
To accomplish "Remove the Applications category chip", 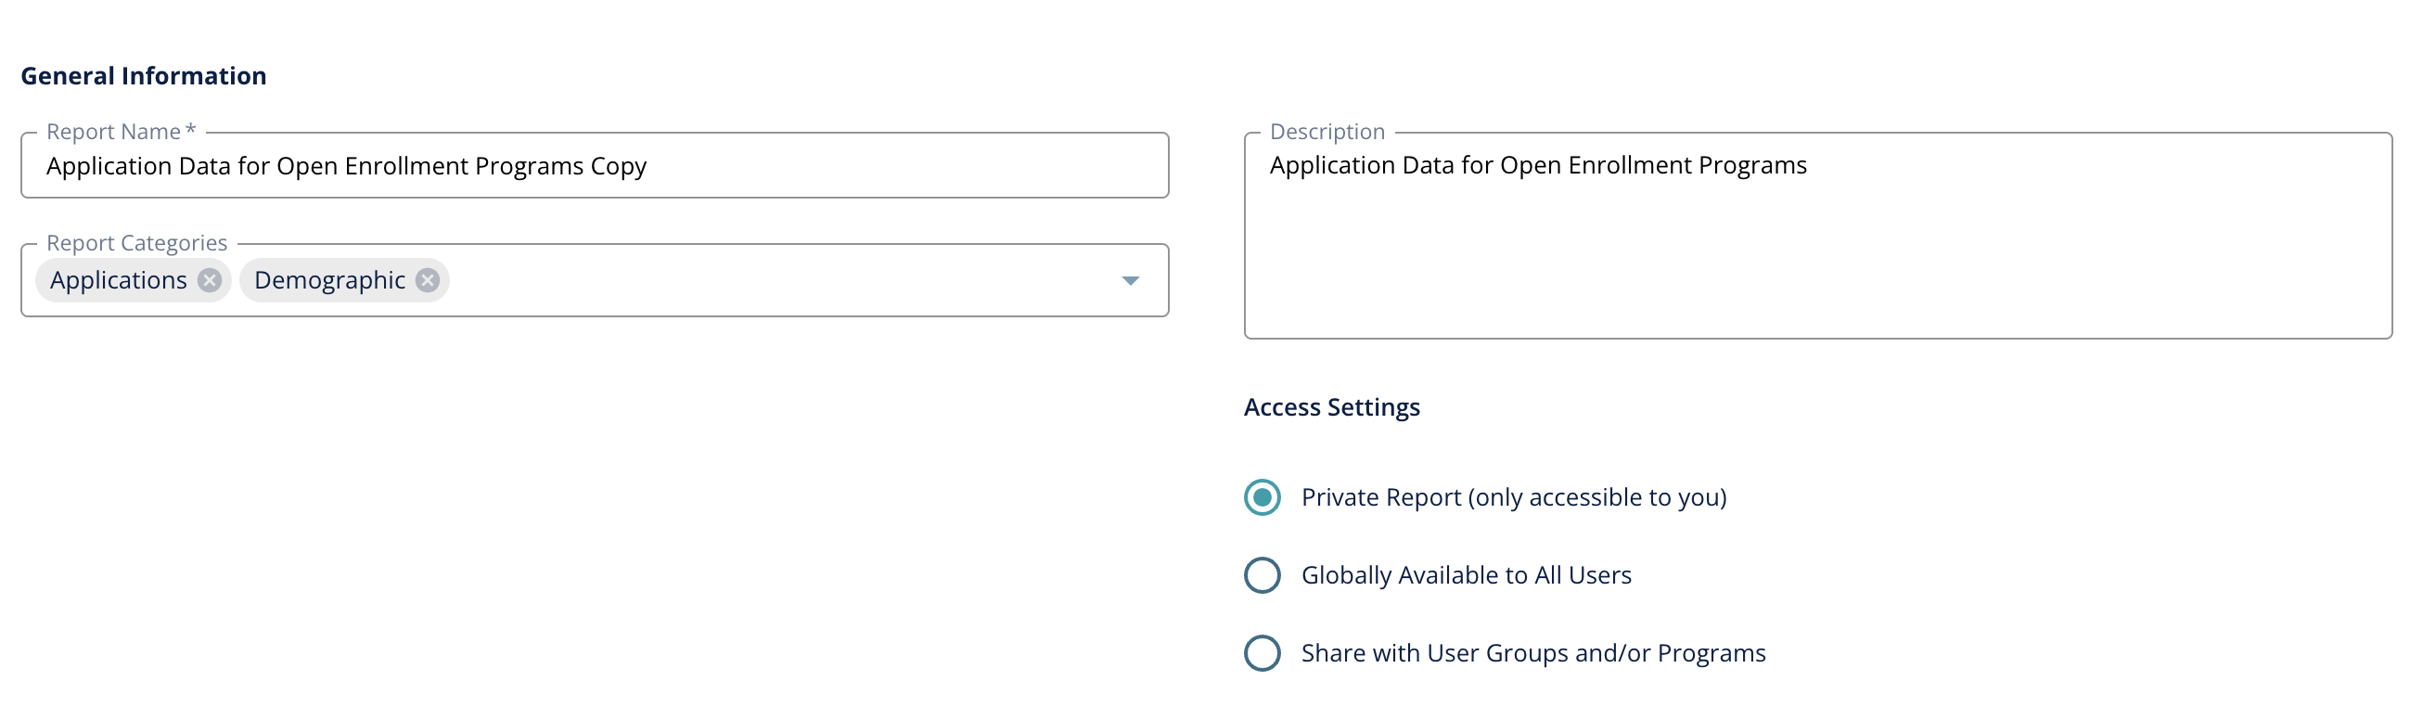I will pos(210,280).
